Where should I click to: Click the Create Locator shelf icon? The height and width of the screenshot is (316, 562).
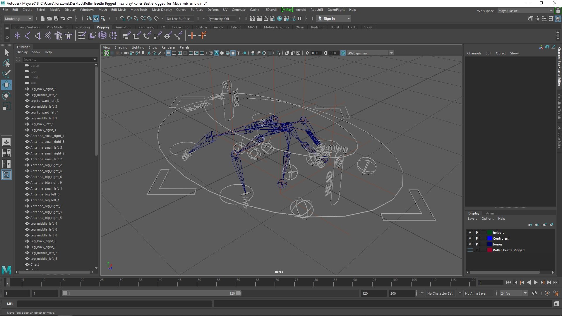point(17,36)
